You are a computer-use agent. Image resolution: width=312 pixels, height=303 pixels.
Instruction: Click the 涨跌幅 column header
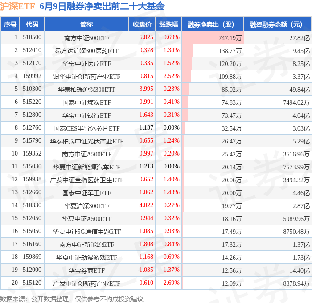[168, 25]
